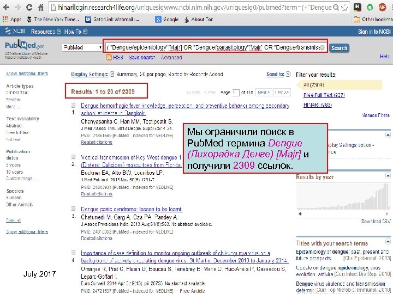This screenshot has width=393, height=294.
Task: Filter results to HINARI
Action: coord(318,105)
